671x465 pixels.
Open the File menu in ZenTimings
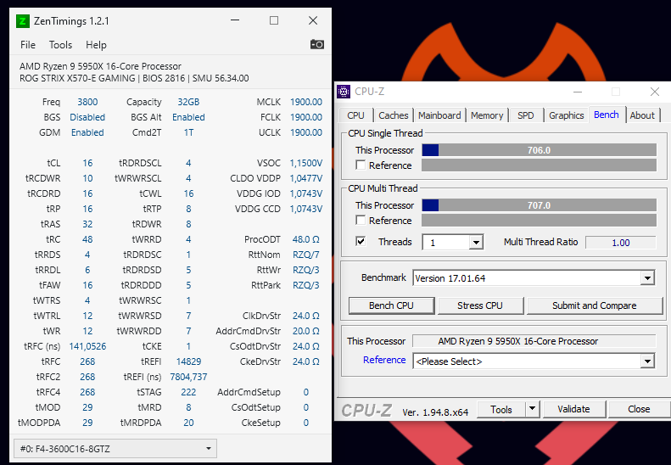(28, 45)
